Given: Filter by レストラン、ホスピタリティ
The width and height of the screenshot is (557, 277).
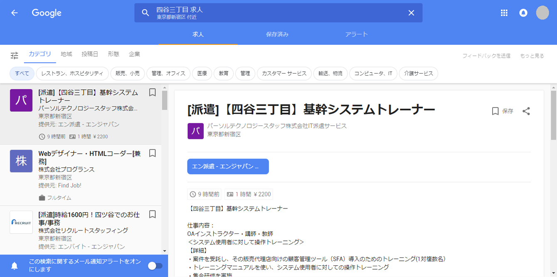Looking at the screenshot, I should (x=72, y=74).
